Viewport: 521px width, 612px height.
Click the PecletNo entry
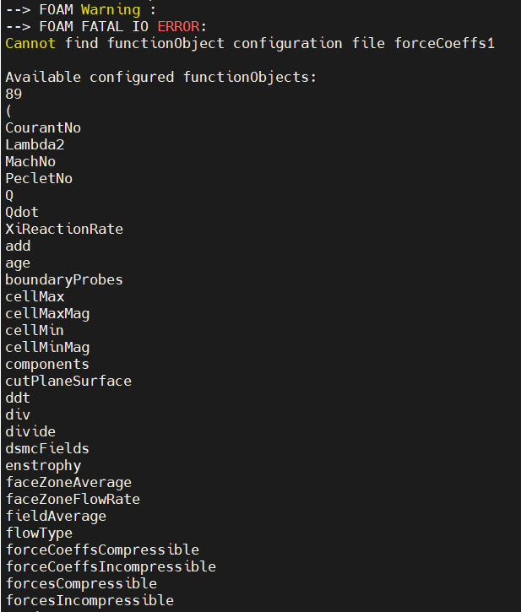pos(39,179)
